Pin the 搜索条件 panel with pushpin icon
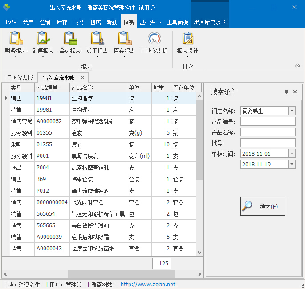 tap(286, 92)
